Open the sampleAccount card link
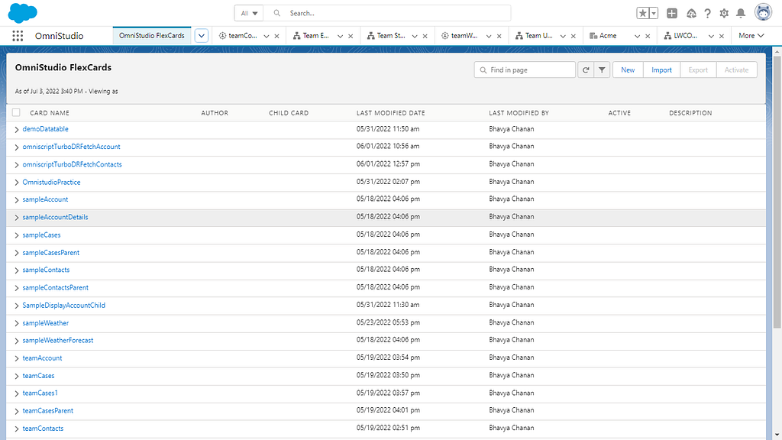The image size is (782, 440). pos(45,199)
